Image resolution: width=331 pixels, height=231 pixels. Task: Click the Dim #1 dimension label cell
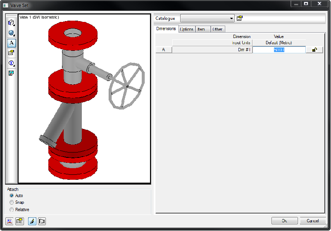[x=212, y=50]
